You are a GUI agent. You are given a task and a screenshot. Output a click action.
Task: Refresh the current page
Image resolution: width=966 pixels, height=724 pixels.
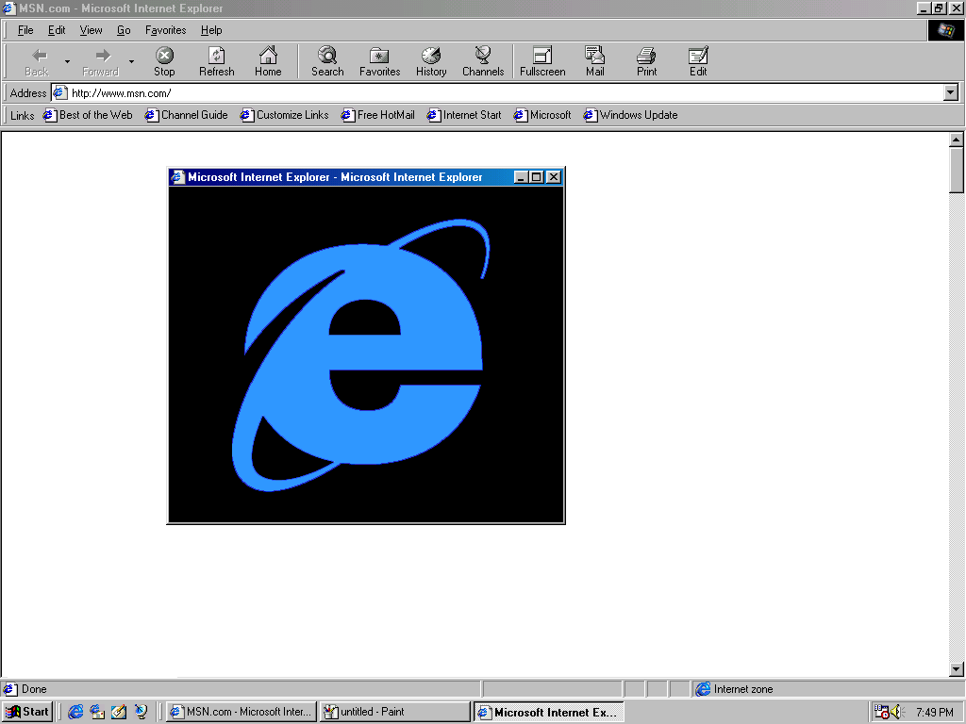click(216, 61)
